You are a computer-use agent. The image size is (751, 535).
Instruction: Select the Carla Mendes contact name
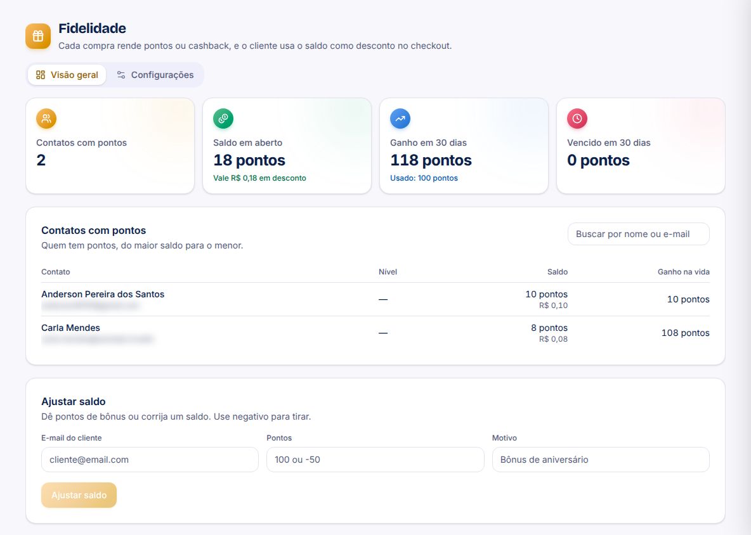(x=71, y=328)
